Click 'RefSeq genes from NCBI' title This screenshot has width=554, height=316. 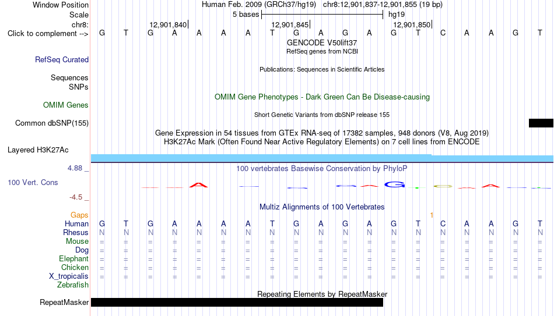click(x=322, y=51)
